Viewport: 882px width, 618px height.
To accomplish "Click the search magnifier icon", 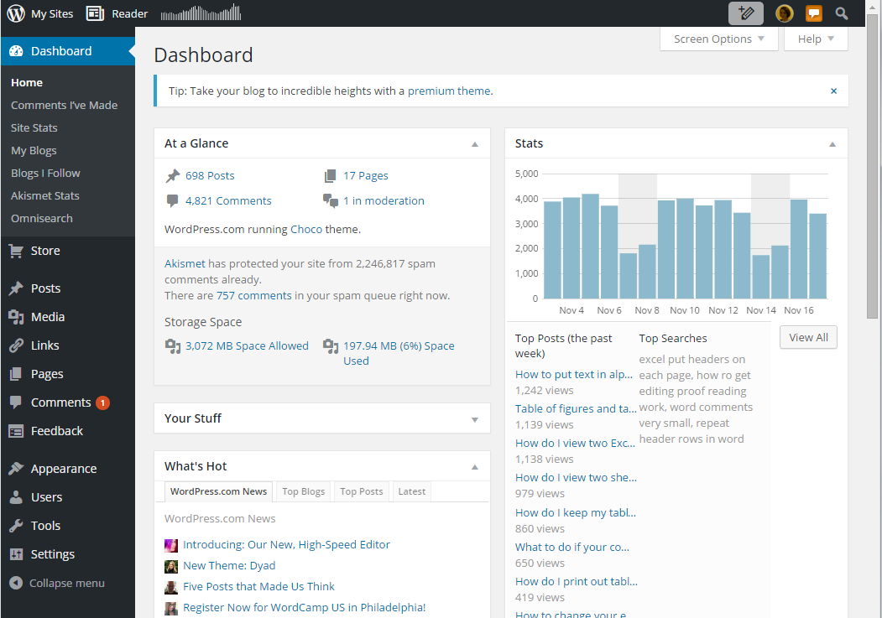I will pyautogui.click(x=842, y=13).
